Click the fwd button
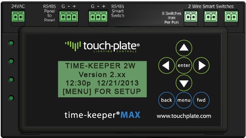246x138 pixels. [x=201, y=100]
